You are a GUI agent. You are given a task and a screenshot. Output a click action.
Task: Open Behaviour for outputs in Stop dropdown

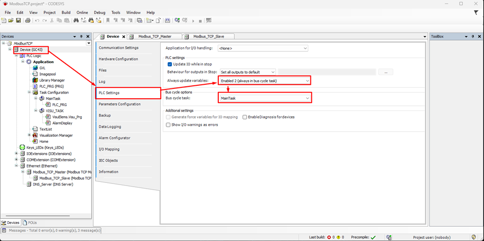point(248,72)
